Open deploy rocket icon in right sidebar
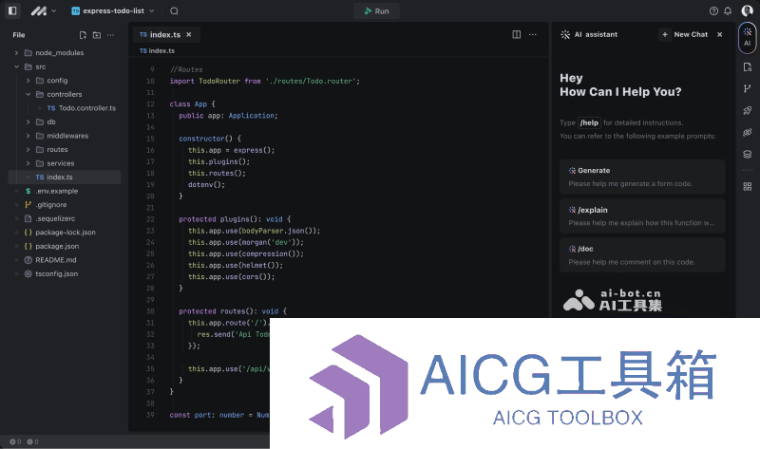 click(x=747, y=111)
